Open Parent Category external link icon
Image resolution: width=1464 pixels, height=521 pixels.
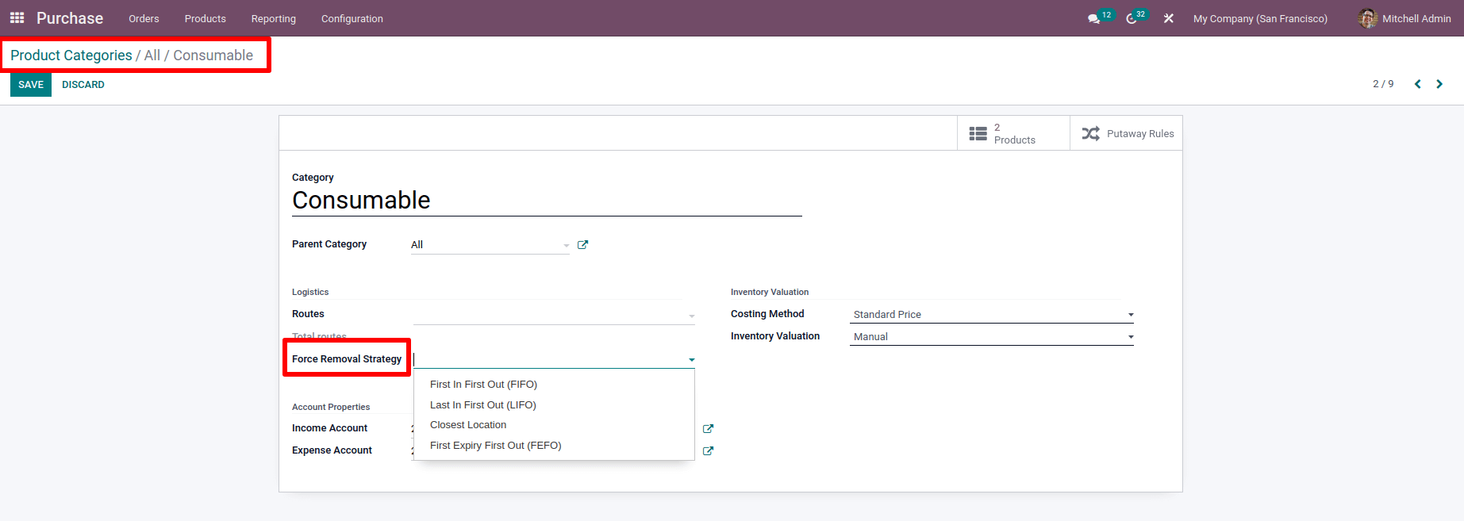pos(582,245)
